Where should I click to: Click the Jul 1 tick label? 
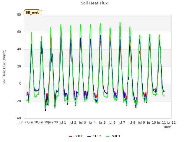[x=63, y=122]
